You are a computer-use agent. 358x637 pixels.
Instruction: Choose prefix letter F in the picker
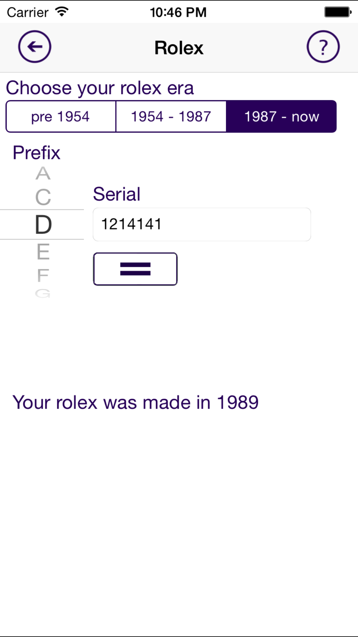pyautogui.click(x=43, y=276)
